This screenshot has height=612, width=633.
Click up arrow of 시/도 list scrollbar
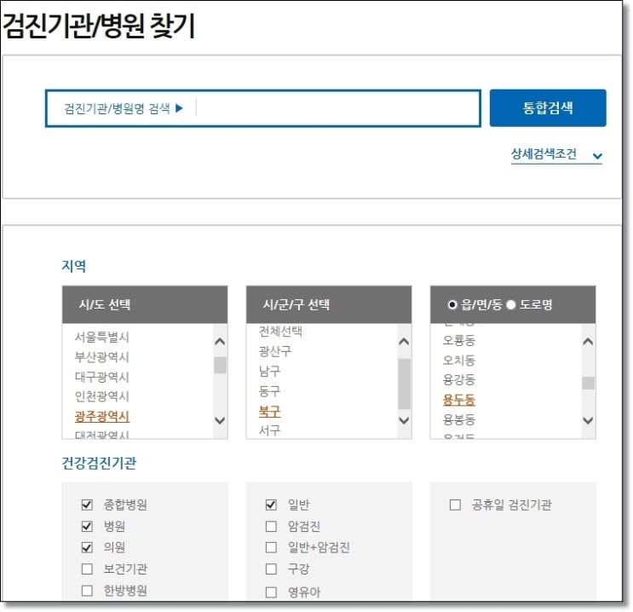pyautogui.click(x=220, y=342)
